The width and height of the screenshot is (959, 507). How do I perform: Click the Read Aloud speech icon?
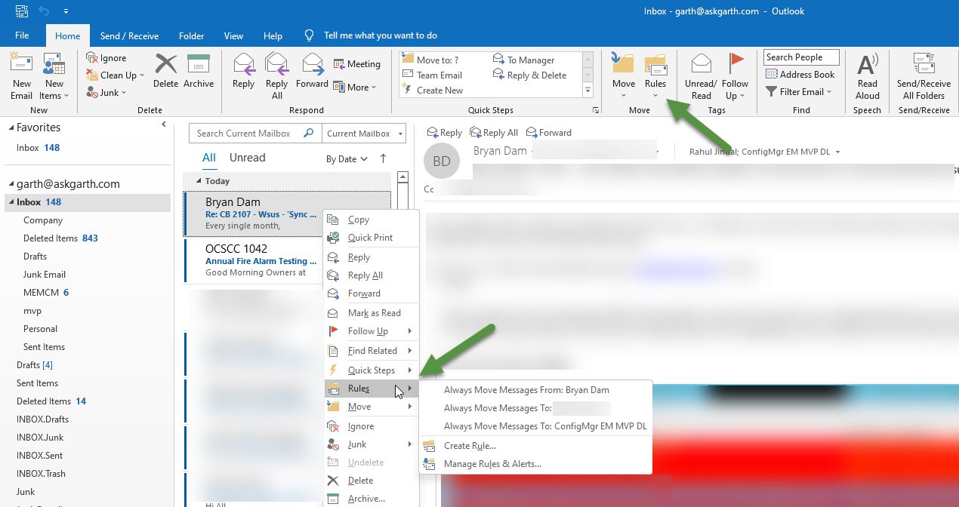868,75
